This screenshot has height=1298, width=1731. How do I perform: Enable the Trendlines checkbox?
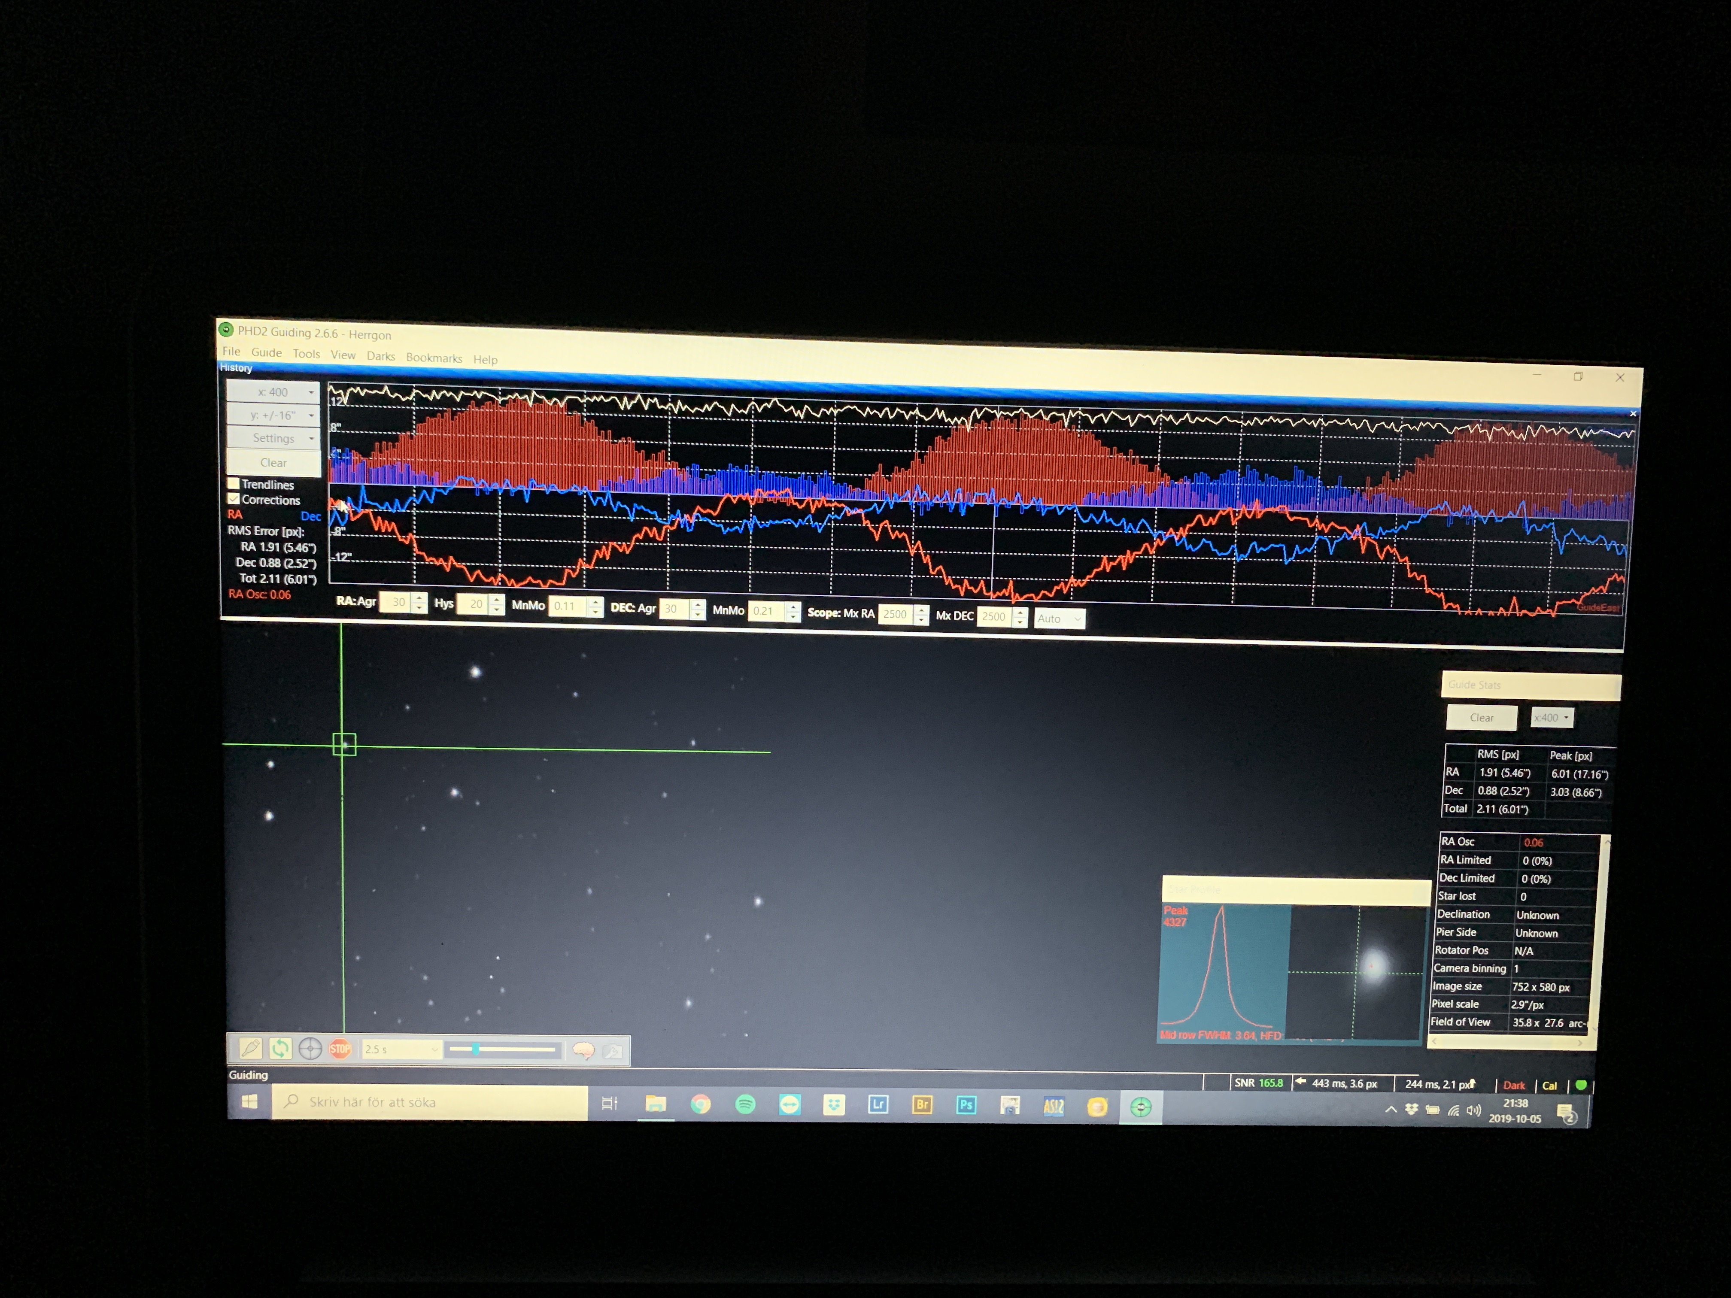[233, 483]
